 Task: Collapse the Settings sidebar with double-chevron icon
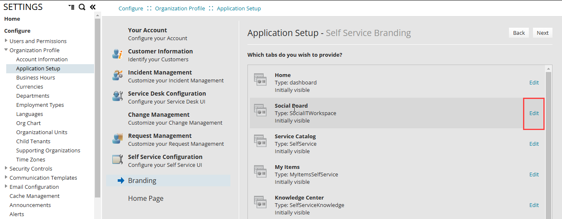[93, 7]
